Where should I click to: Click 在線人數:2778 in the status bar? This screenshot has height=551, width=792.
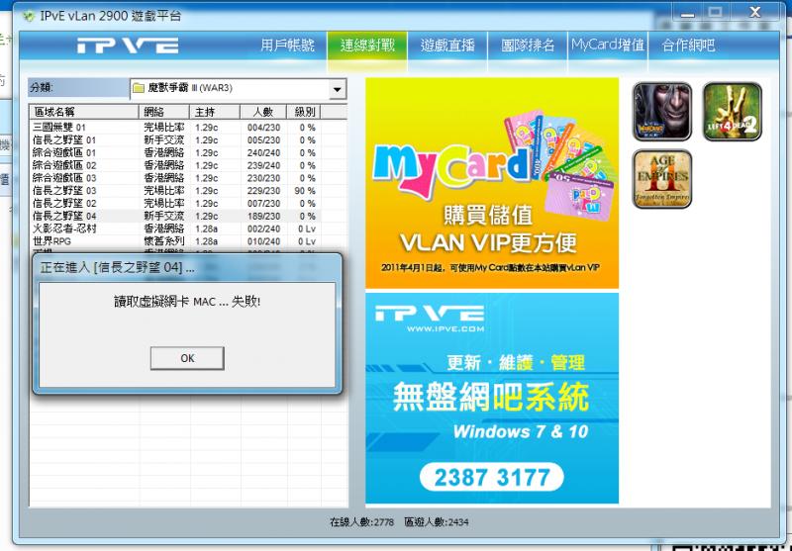tap(361, 522)
